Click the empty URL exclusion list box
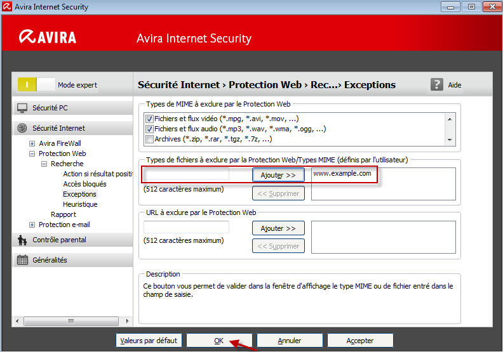The height and width of the screenshot is (352, 503). pos(384,237)
